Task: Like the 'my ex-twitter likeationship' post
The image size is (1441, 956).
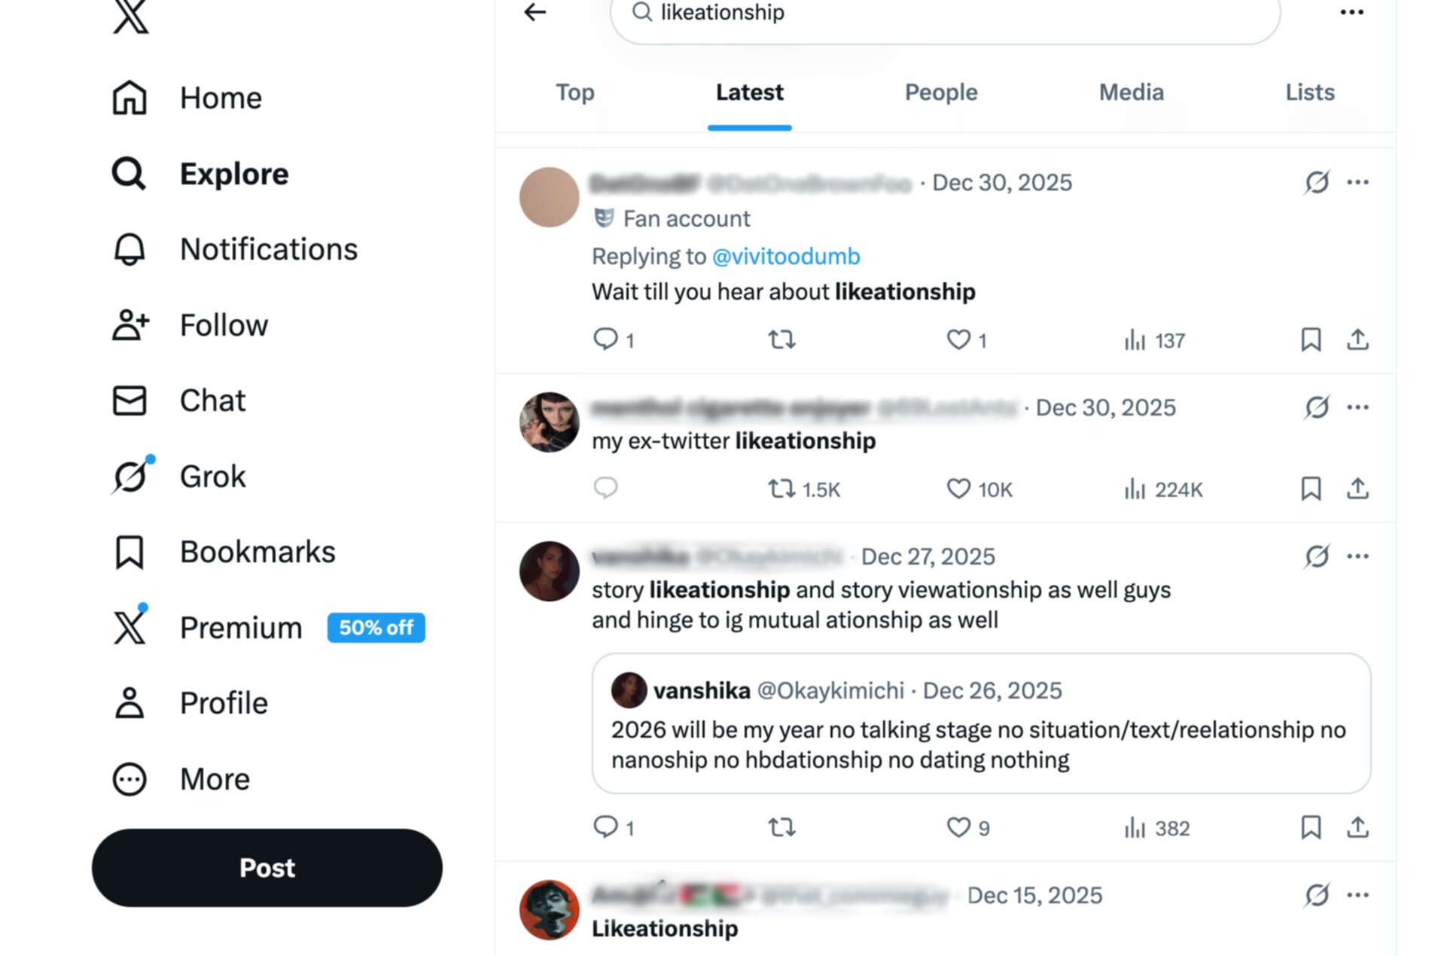Action: (x=958, y=489)
